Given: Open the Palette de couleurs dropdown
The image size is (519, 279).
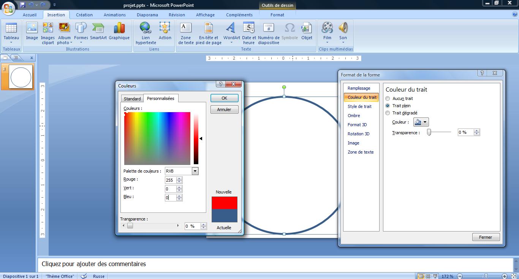Looking at the screenshot, I should click(x=195, y=171).
